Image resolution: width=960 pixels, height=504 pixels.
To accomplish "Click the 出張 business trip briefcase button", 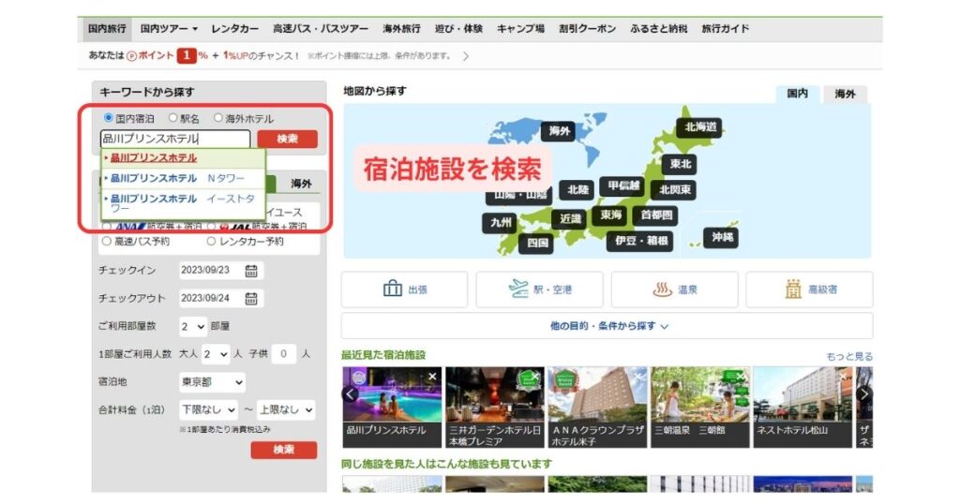I will pyautogui.click(x=405, y=289).
